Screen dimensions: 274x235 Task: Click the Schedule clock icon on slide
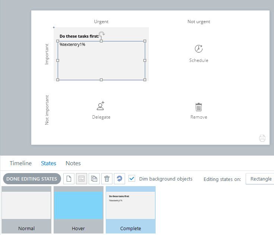pyautogui.click(x=198, y=49)
